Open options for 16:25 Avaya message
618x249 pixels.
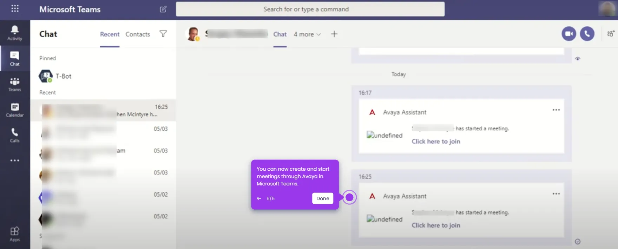coord(556,194)
